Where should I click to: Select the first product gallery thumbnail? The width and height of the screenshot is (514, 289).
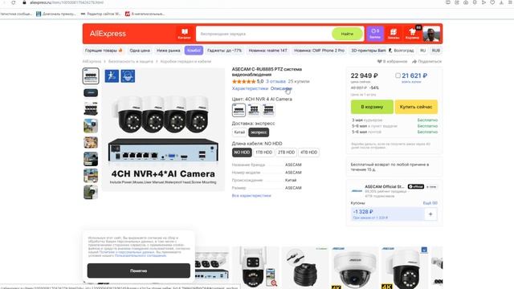pos(91,76)
